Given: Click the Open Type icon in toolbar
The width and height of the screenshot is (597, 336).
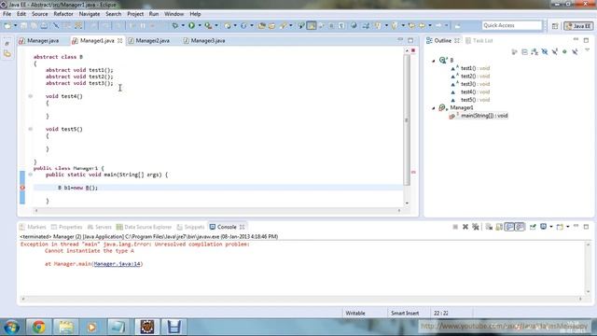Looking at the screenshot, I should coord(261,25).
